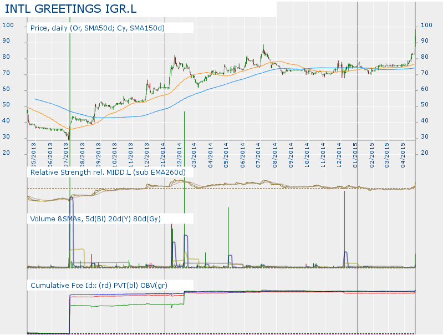Image resolution: width=443 pixels, height=335 pixels.
Task: Click the 90 value on the left price axis
Action: click(6, 40)
